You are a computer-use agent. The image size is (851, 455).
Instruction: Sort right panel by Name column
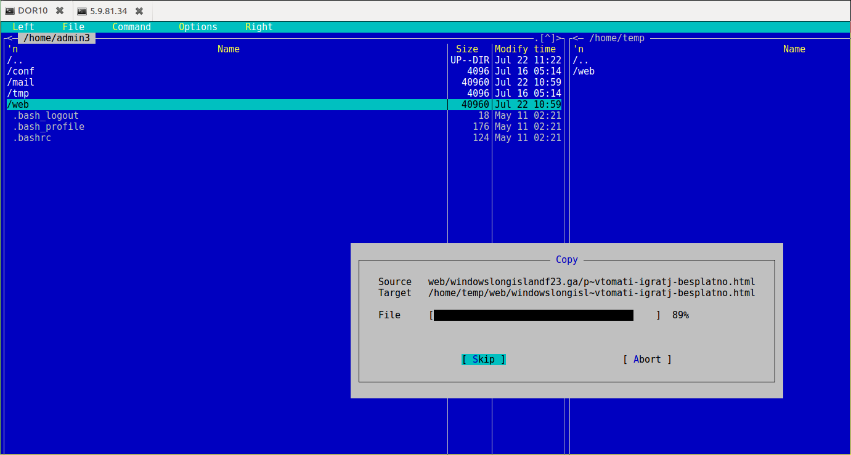[794, 49]
